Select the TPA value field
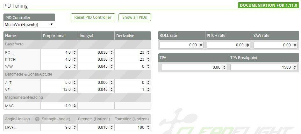 pos(194,67)
